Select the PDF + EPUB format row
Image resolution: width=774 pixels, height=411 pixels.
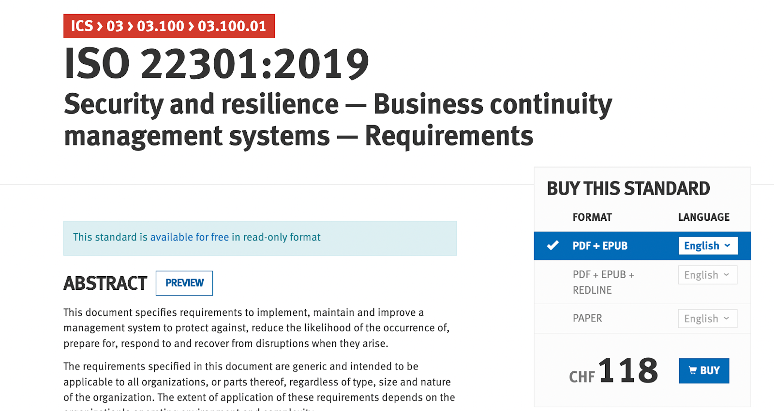coord(642,246)
